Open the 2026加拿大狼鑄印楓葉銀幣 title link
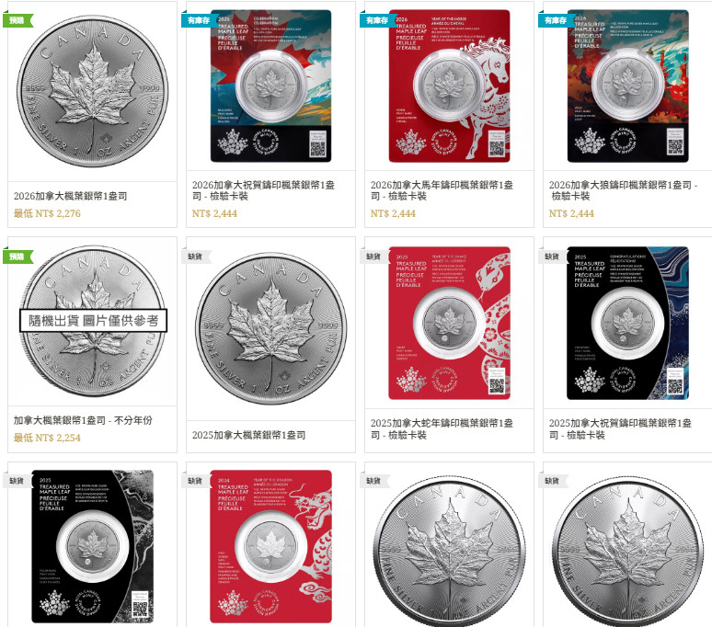 (623, 190)
